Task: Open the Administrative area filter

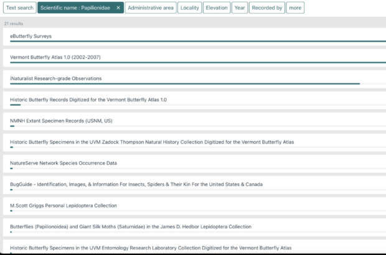Action: tap(150, 7)
